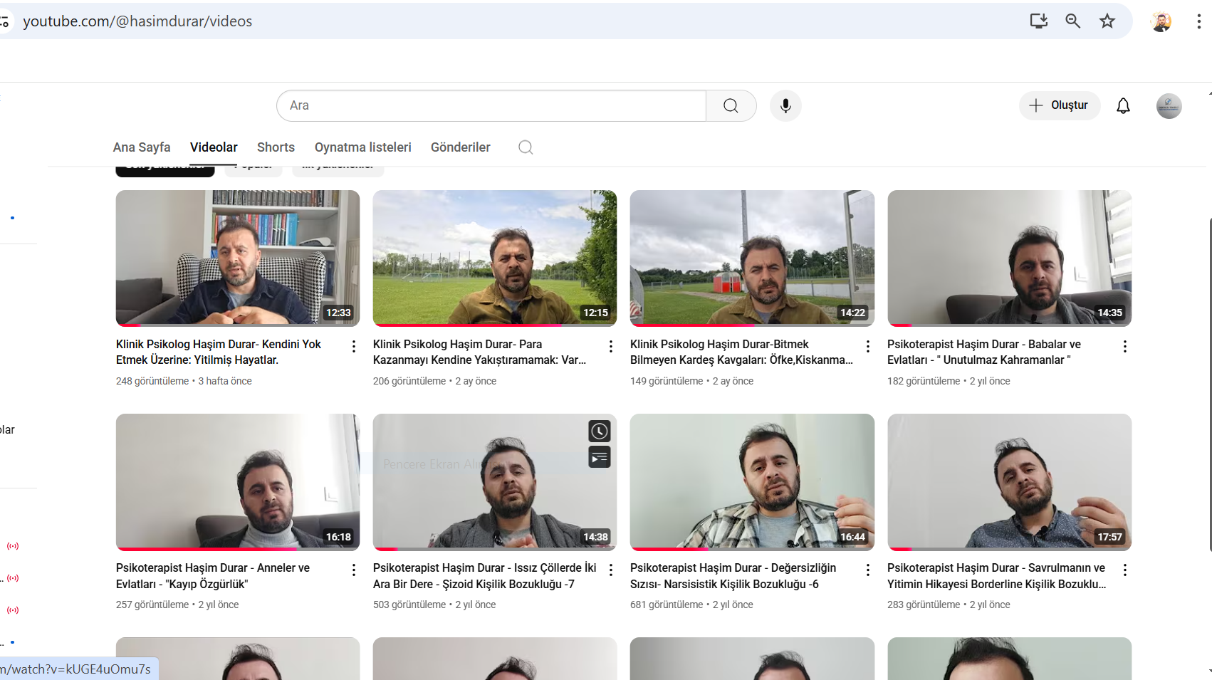Open options for Şizoid Kişilik Bozukluğu video
Image resolution: width=1212 pixels, height=680 pixels.
pos(610,570)
